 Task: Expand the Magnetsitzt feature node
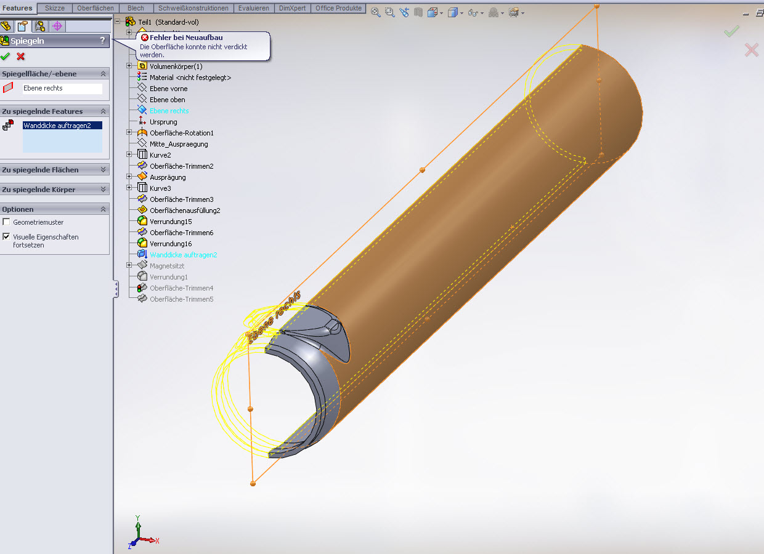tap(129, 266)
